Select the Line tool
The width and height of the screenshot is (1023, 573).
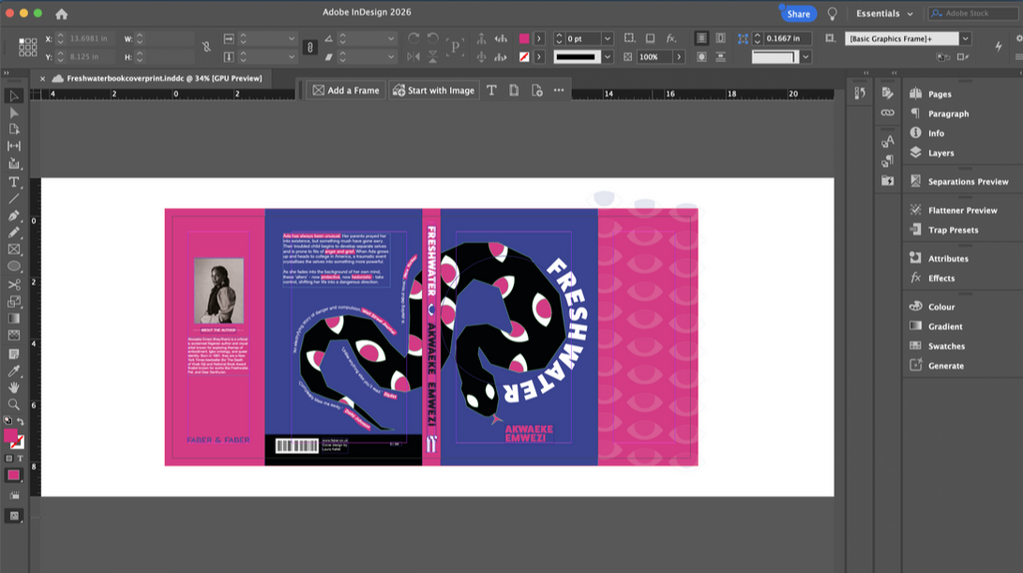click(x=14, y=199)
